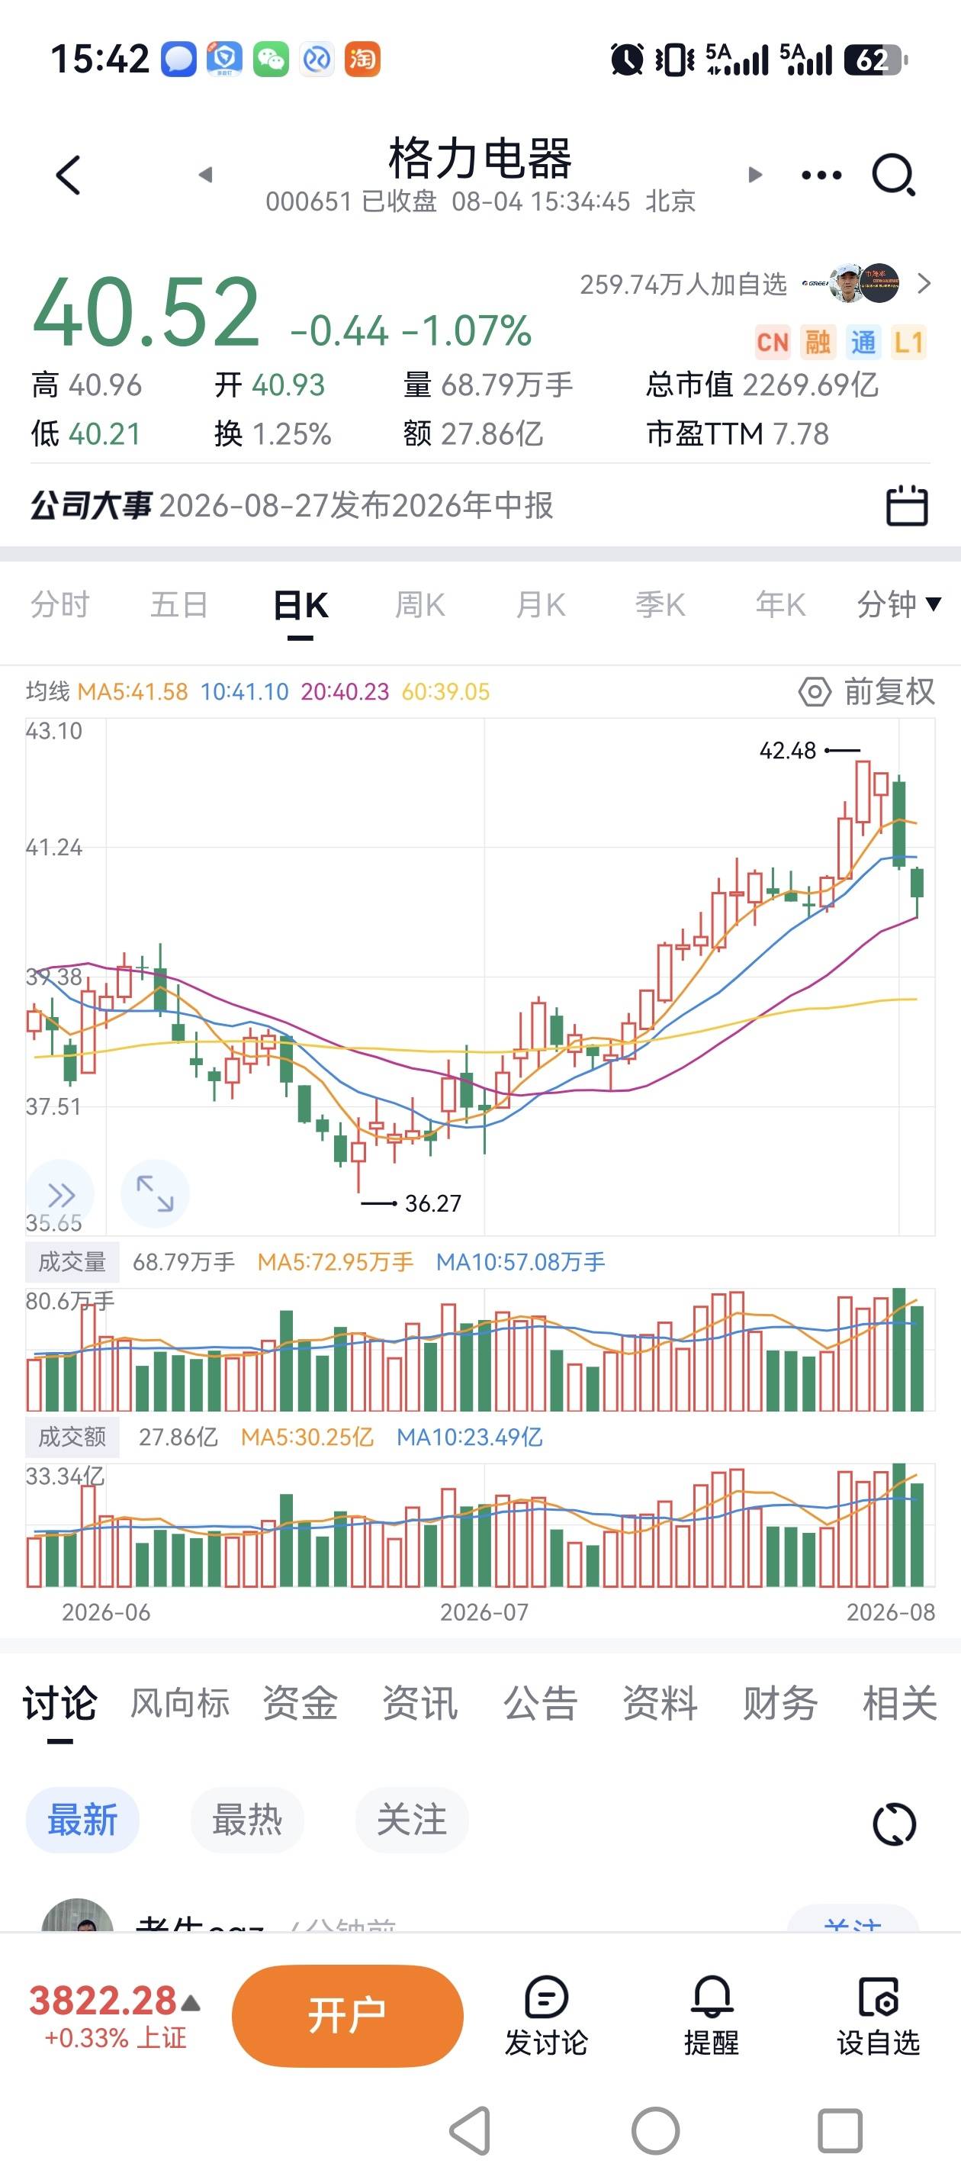
Task: Expand the watchlist followers chevron
Action: pyautogui.click(x=924, y=284)
